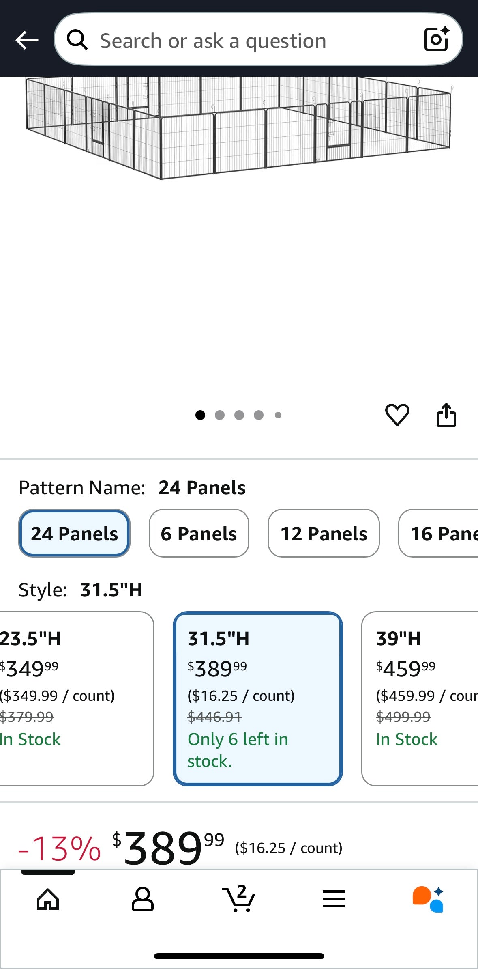The image size is (478, 969).
Task: Tap the share icon
Action: (446, 415)
